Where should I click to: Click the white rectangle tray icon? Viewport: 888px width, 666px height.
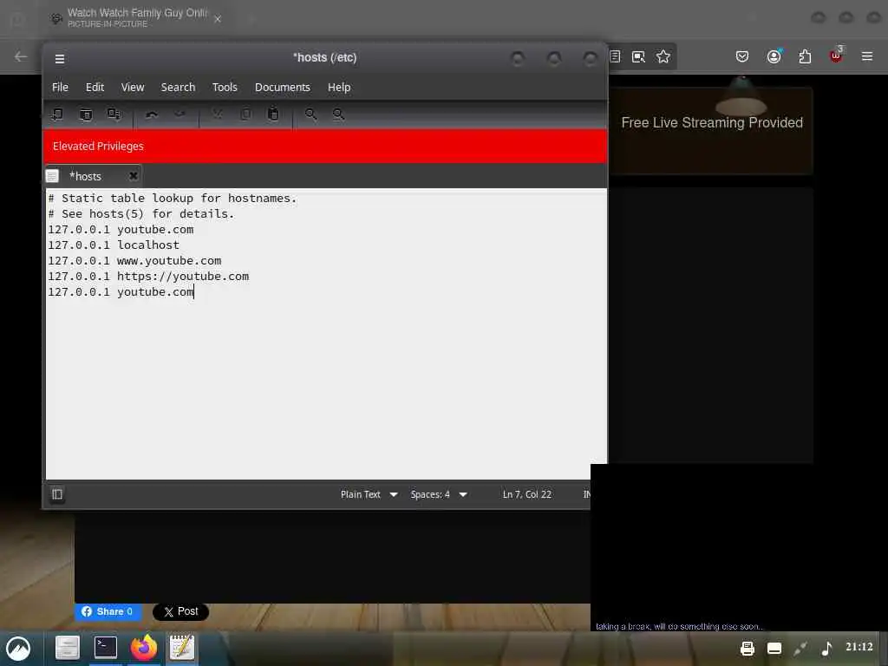point(774,649)
